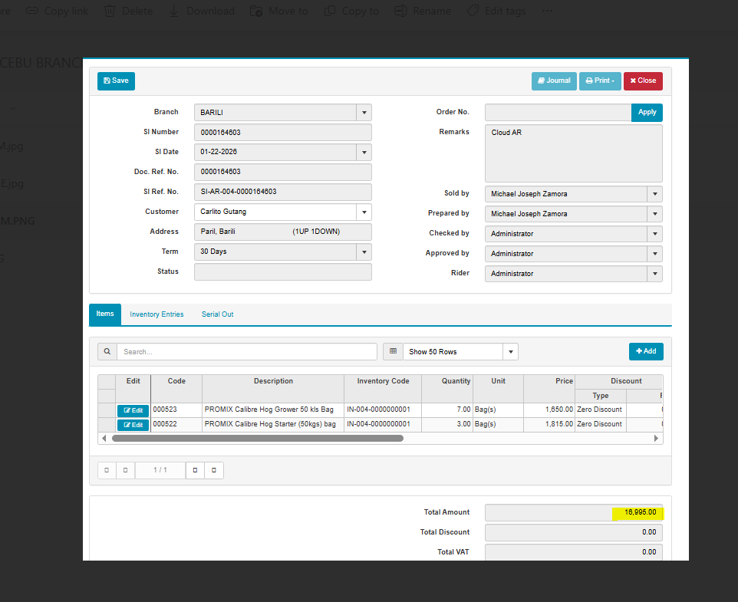Open the SI Date picker dropdown
Screen dimensions: 738x602
point(364,153)
